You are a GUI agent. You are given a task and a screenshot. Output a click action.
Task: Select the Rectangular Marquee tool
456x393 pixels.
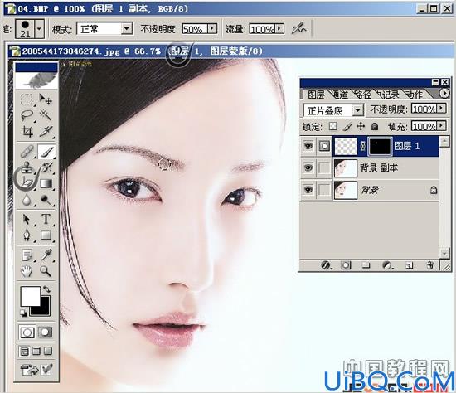pos(27,99)
